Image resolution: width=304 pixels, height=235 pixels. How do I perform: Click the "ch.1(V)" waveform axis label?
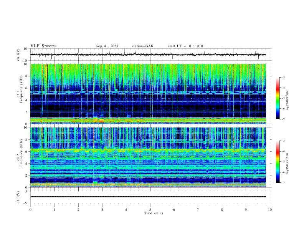point(18,55)
